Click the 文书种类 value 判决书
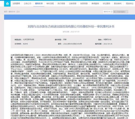This screenshot has height=119, width=135. (25, 44)
